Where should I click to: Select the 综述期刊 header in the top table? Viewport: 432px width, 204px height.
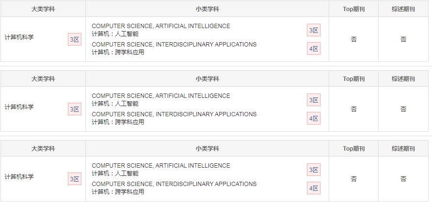click(403, 9)
